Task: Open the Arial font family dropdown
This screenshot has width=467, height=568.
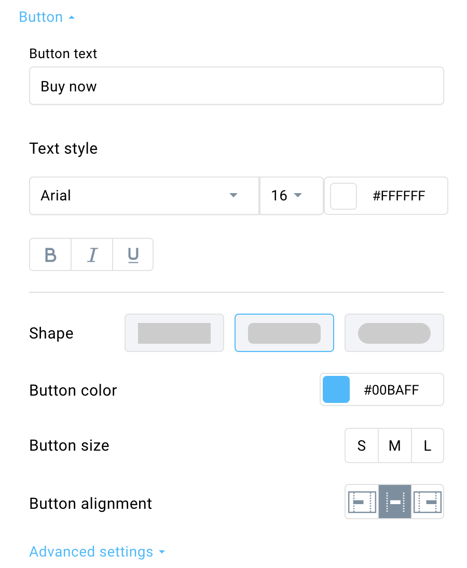Action: [x=144, y=196]
